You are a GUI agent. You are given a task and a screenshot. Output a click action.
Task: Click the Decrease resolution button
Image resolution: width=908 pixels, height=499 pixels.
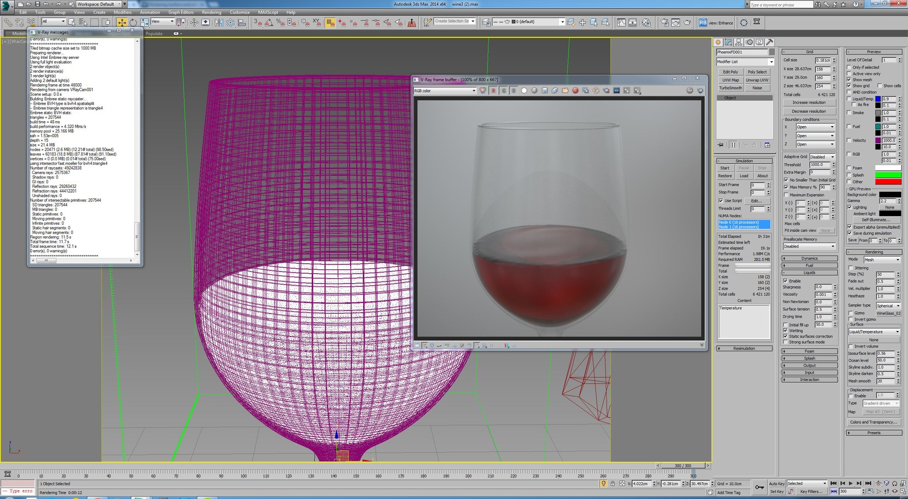(809, 111)
